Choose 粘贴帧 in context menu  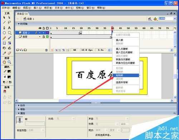(126, 75)
